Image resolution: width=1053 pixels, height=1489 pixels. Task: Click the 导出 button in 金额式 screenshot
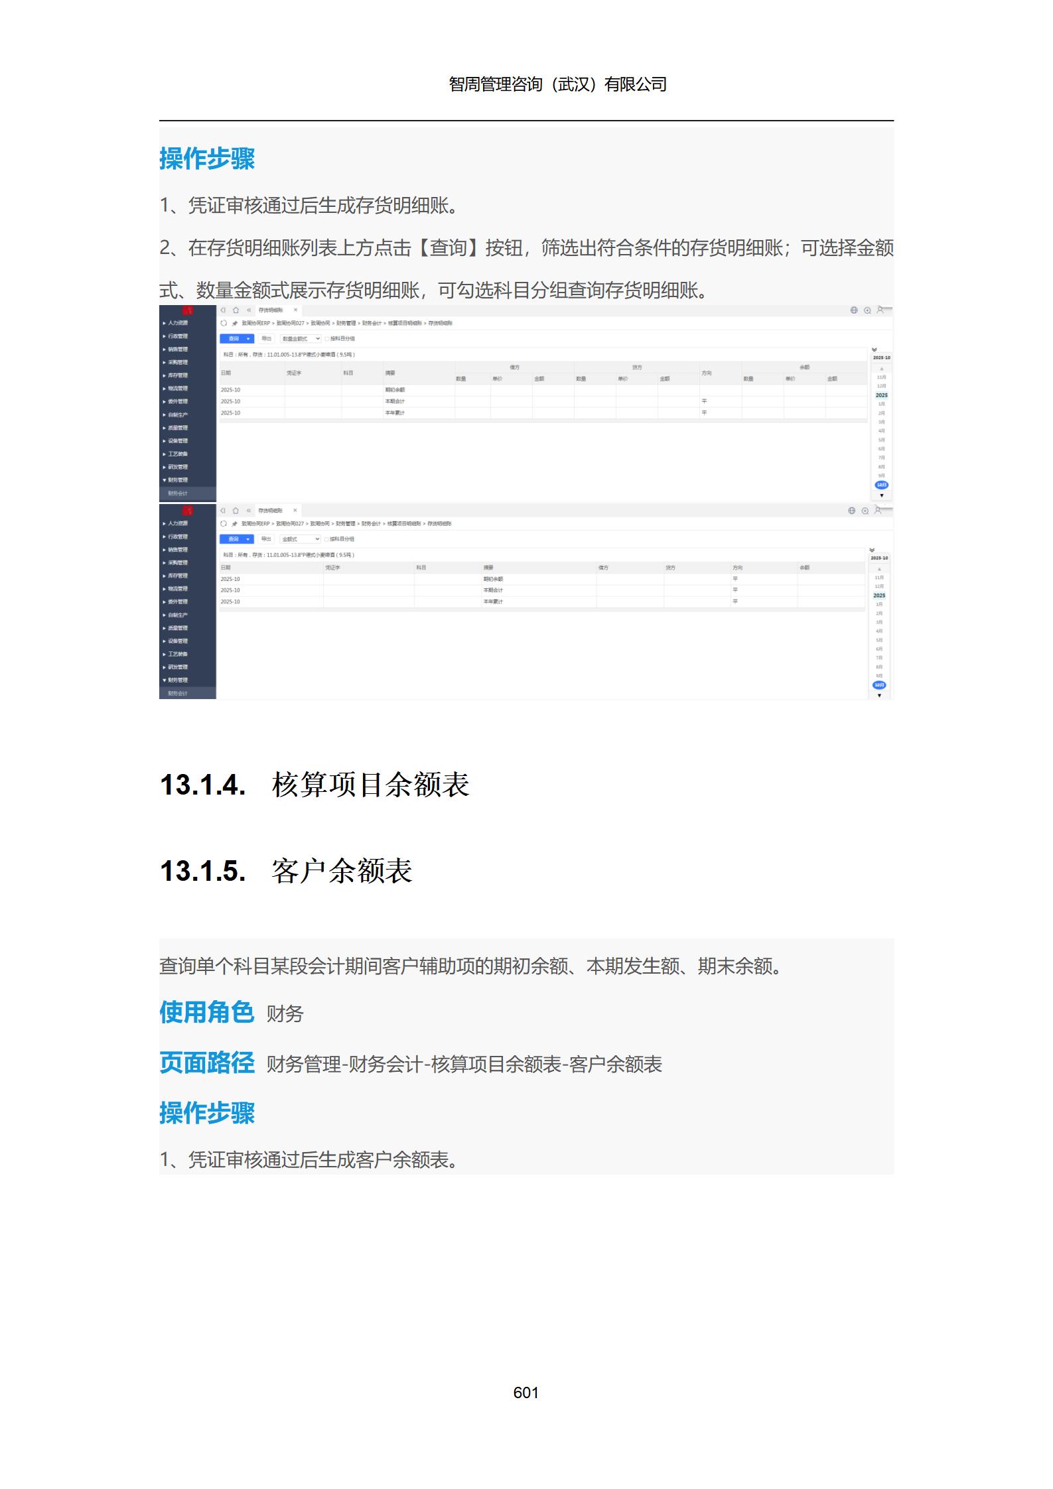click(266, 539)
